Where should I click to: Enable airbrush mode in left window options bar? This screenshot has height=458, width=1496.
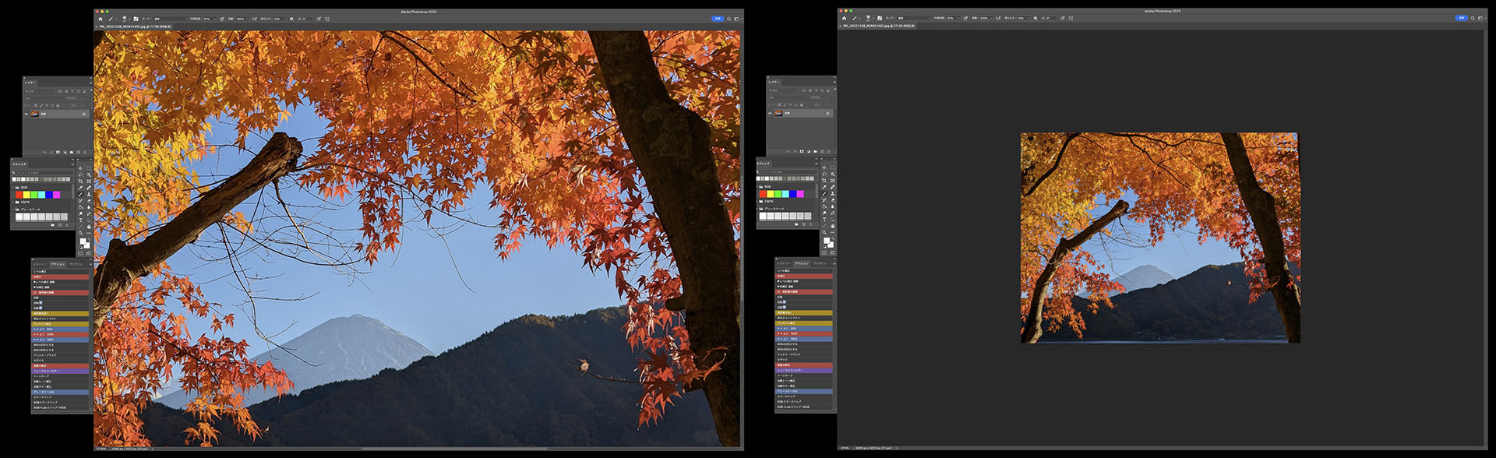point(255,19)
